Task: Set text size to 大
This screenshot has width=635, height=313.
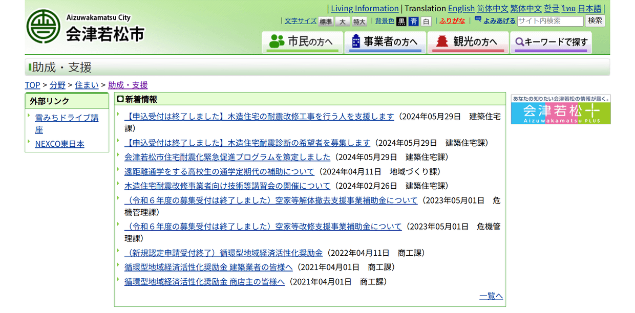Action: click(x=343, y=21)
